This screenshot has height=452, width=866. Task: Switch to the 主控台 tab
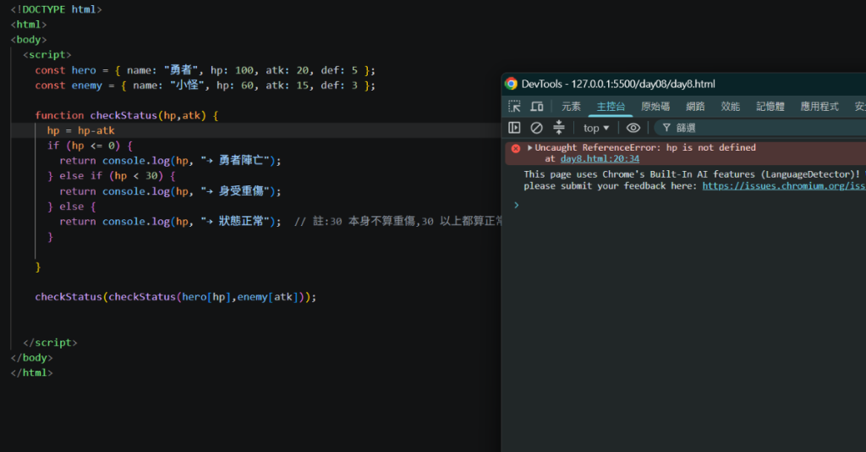[611, 106]
